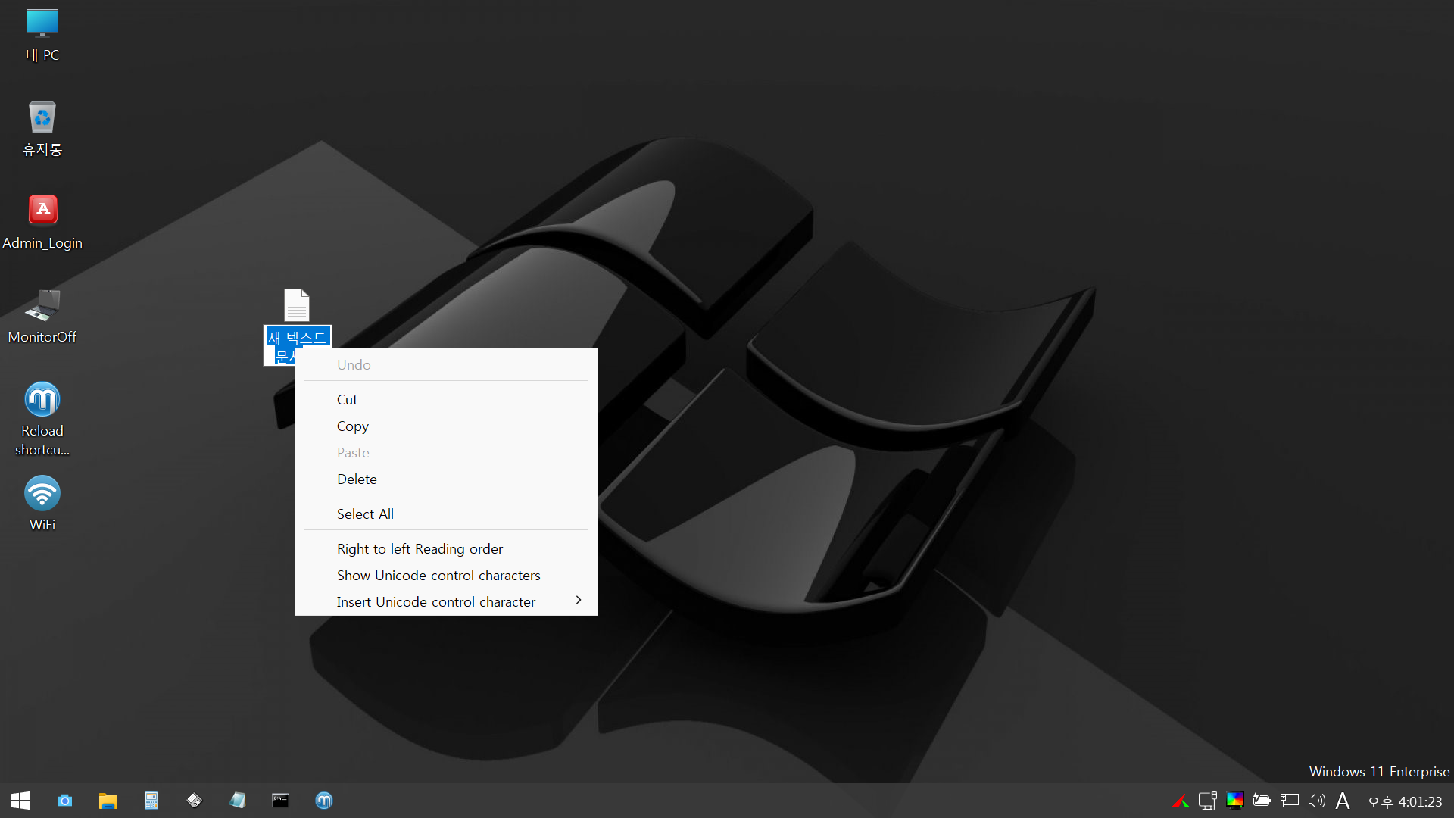Click the color monitor tray icon
Viewport: 1454px width, 818px height.
coord(1234,801)
